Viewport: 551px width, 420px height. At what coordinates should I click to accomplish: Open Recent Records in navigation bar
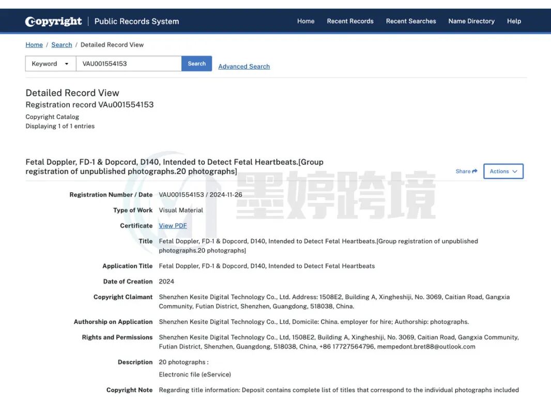point(350,21)
